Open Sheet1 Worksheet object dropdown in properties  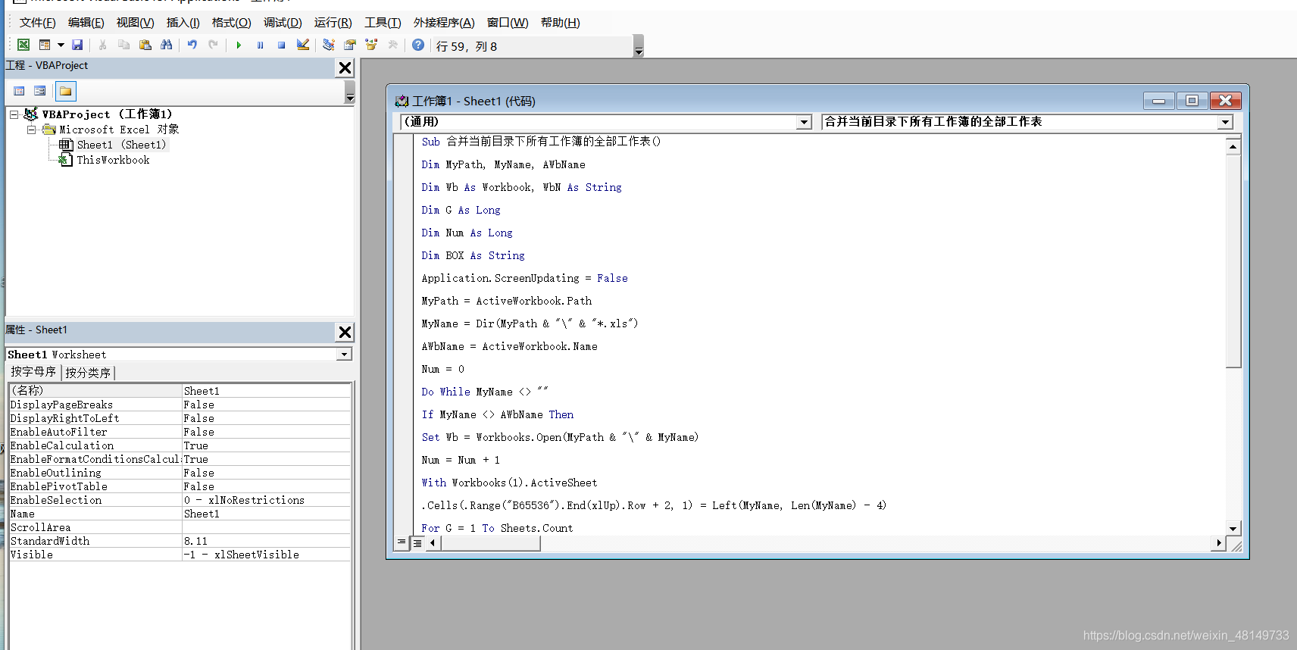coord(345,355)
